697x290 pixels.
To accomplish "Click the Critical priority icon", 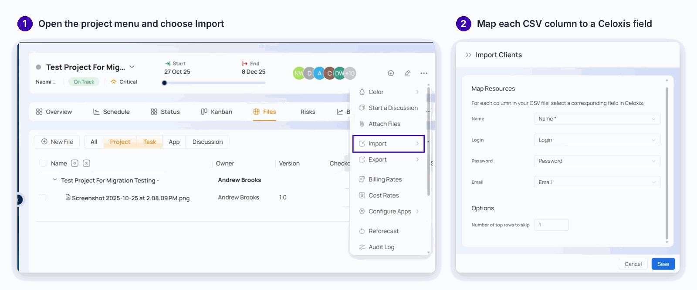I will click(114, 81).
